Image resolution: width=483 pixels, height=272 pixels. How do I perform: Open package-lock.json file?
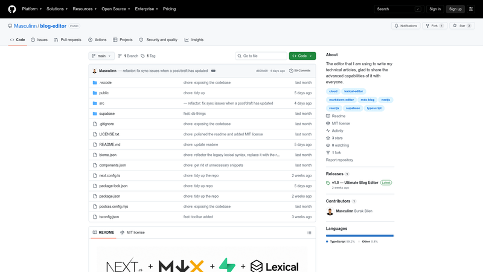114,186
